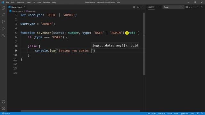Close the Output panel

[x=201, y=7]
